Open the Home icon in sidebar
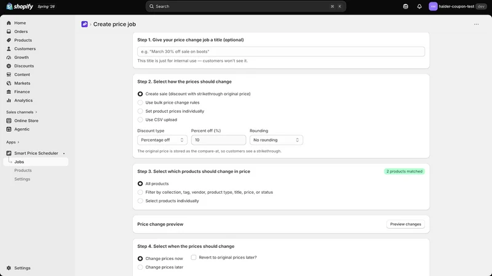 coord(9,23)
